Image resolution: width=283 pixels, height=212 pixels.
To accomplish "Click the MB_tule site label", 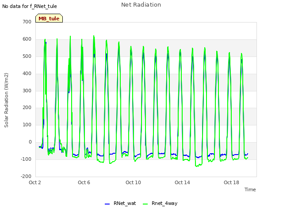I will pos(49,18).
